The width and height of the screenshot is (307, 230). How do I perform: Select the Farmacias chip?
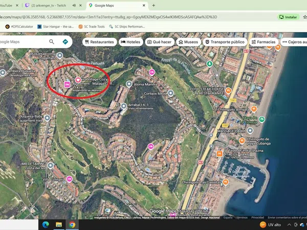click(264, 42)
